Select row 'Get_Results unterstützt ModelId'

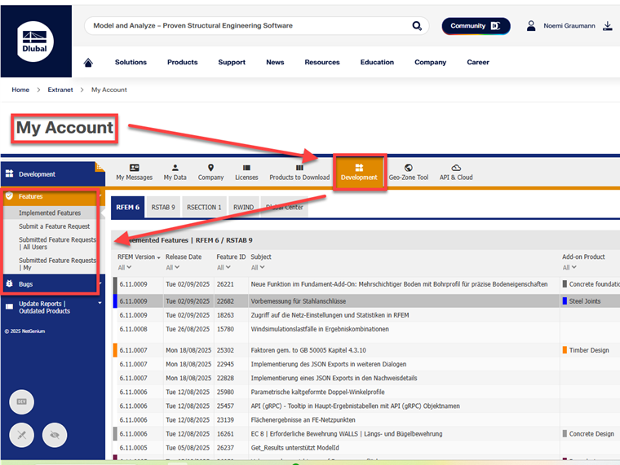[x=366, y=448]
